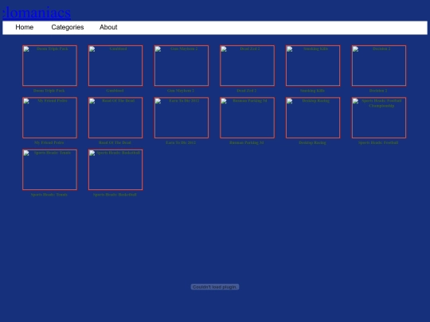Image resolution: width=430 pixels, height=322 pixels.
Task: Click the Gun Mayhem 2 caption text
Action: 181,91
